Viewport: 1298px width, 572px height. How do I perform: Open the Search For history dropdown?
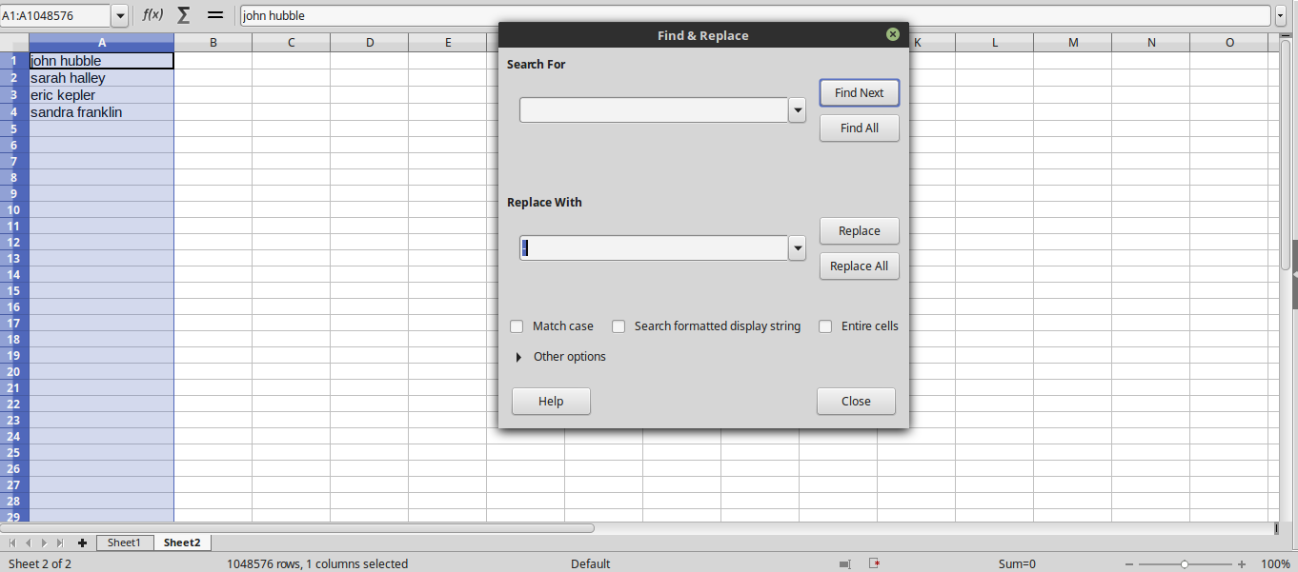[x=797, y=110]
